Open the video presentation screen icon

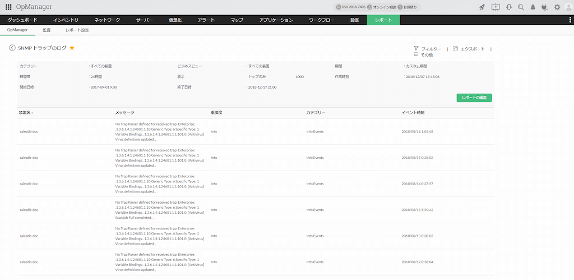[x=495, y=7]
